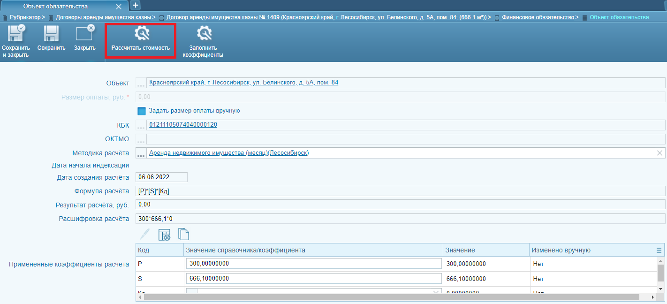The image size is (667, 304).
Task: Open the Объект field ellipsis picker
Action: 141,84
